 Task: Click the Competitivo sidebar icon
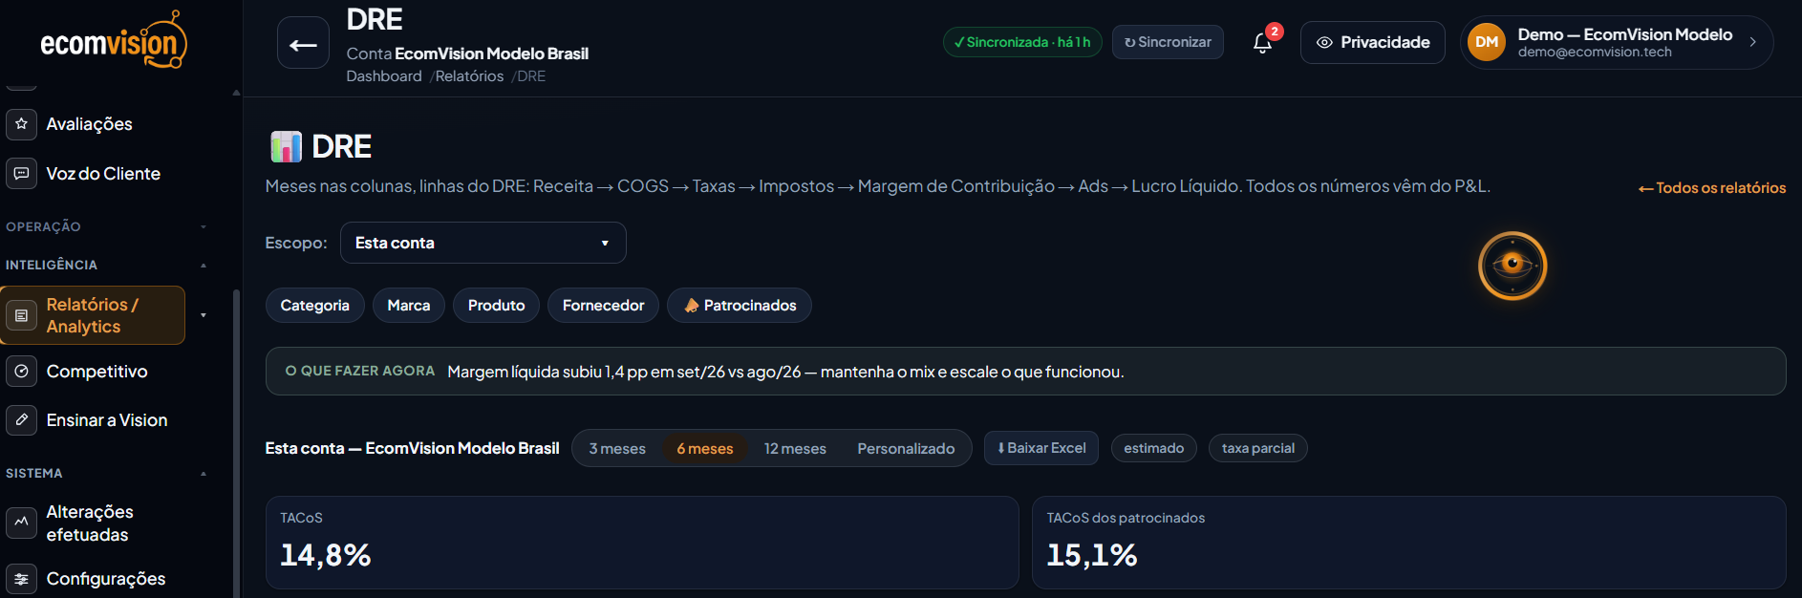22,371
